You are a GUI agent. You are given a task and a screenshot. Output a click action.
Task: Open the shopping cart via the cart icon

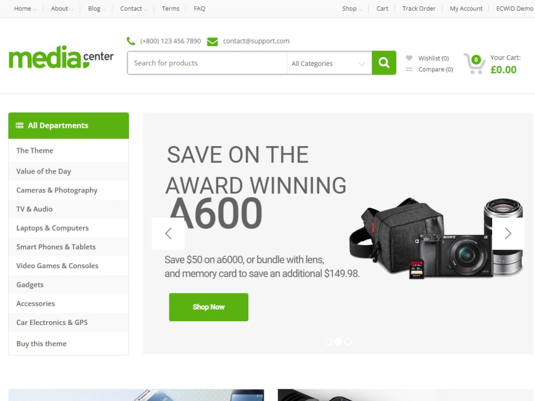click(x=474, y=63)
